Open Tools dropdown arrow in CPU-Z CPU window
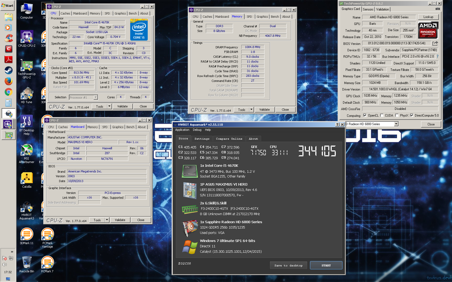Screen dimensions: 452x282 [109, 106]
